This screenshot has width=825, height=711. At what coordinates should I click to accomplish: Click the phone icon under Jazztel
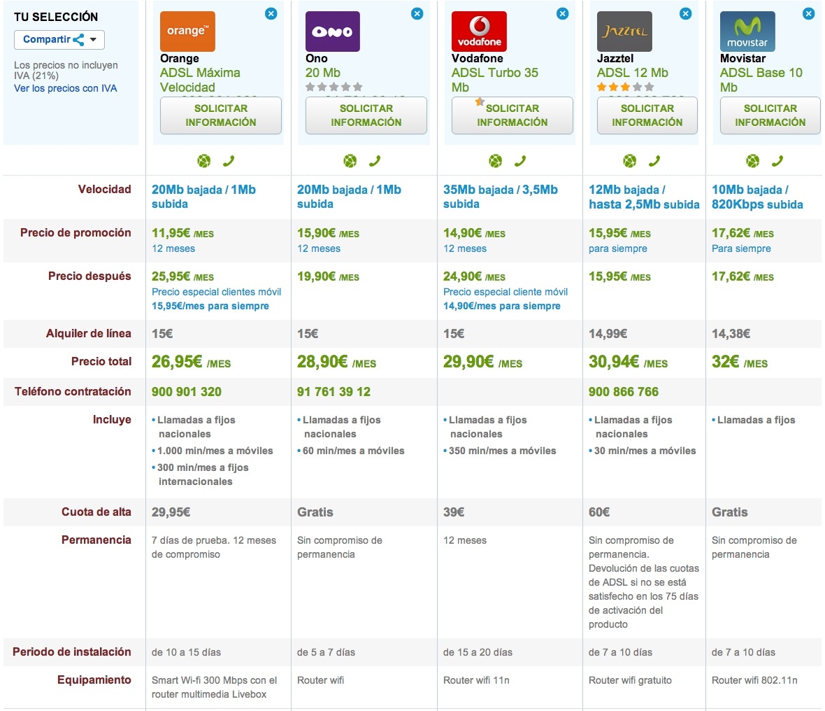coord(654,161)
